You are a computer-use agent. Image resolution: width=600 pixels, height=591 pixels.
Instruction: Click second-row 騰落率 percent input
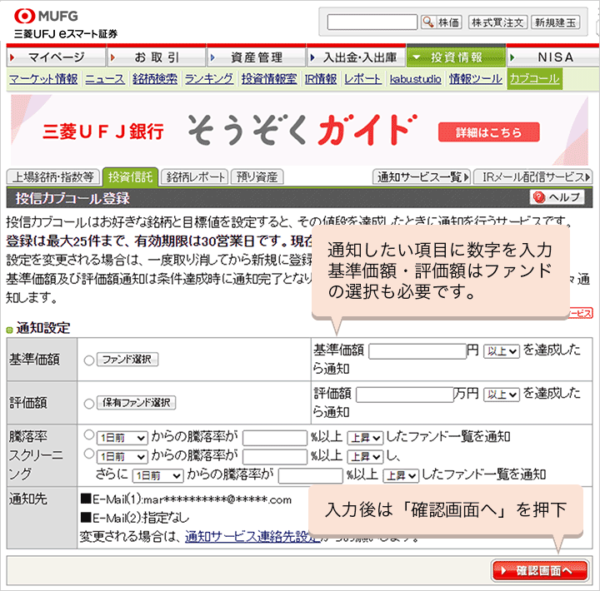(275, 457)
